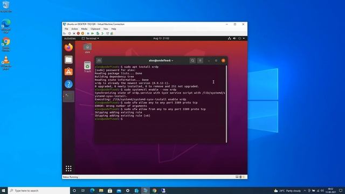Open Microsoft Store from the taskbar
This screenshot has height=194, width=345.
110,190
